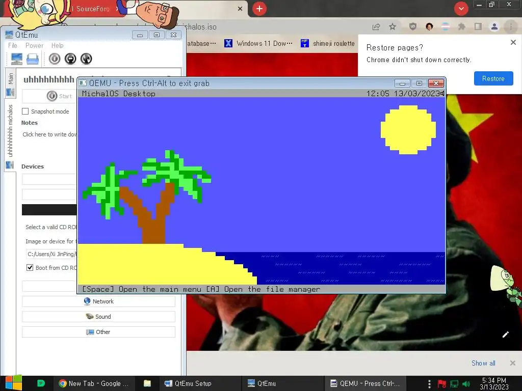Bookmark this page with the star icon

click(393, 26)
